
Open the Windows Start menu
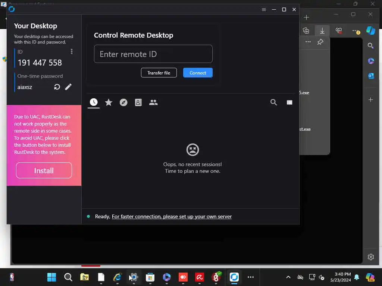51,277
